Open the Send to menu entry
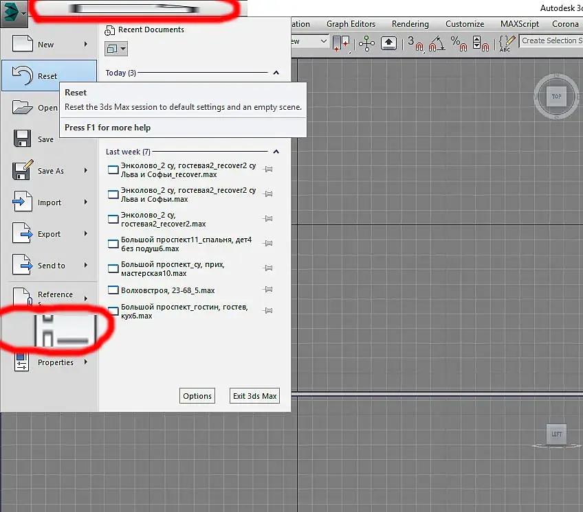 pos(49,266)
